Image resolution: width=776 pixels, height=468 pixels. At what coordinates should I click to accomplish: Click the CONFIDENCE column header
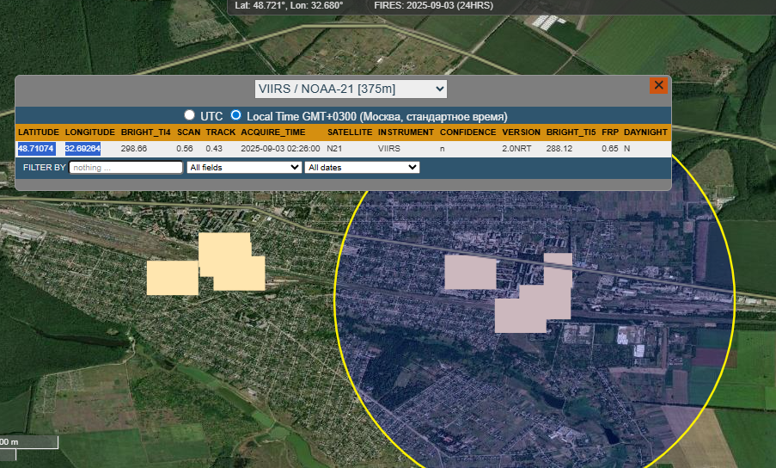[467, 132]
